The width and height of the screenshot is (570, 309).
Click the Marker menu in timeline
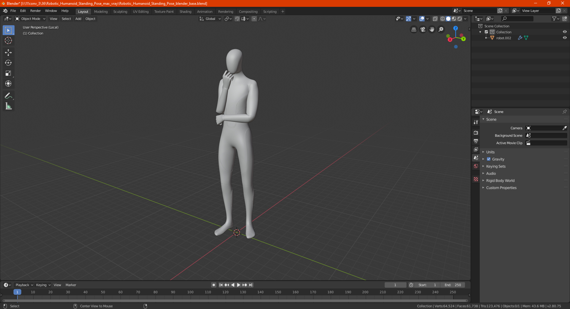(x=71, y=285)
